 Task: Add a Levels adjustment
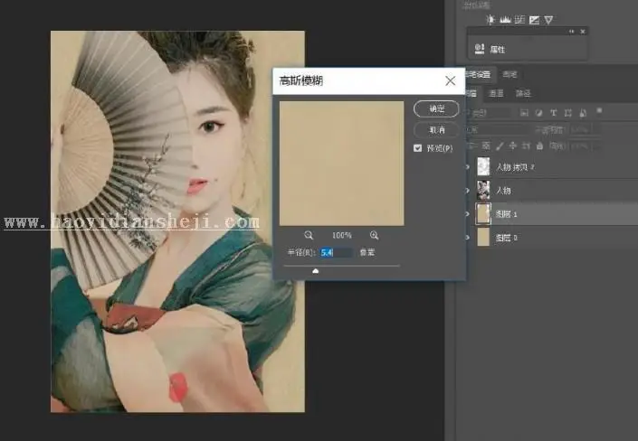coord(505,20)
